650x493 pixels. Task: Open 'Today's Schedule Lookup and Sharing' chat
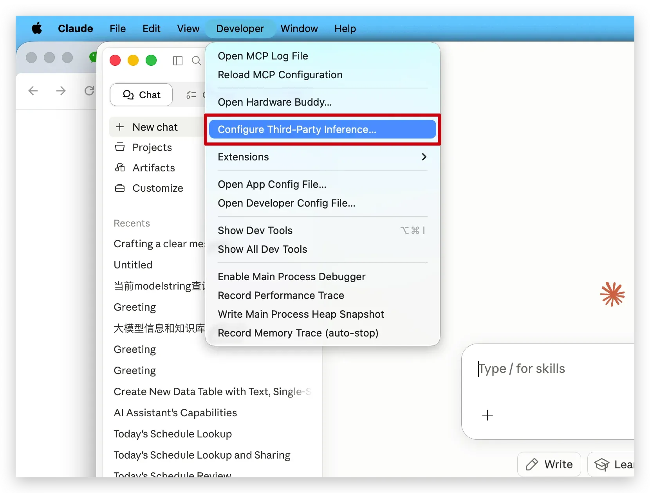coord(202,455)
